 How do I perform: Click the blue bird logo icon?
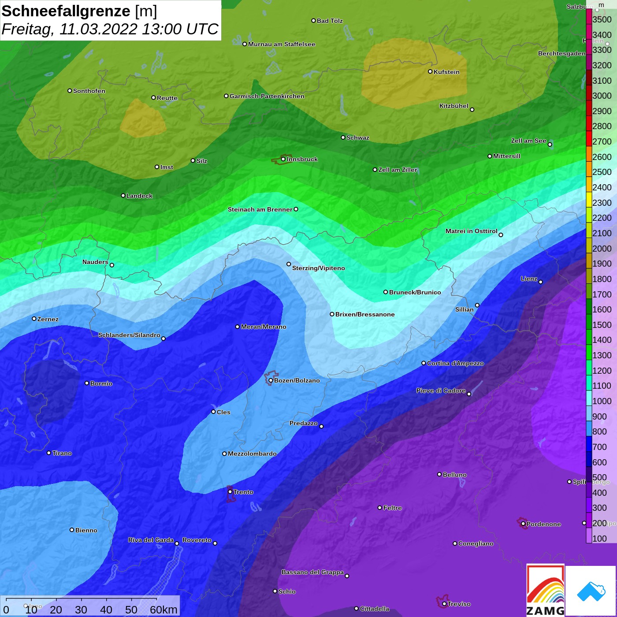click(x=591, y=591)
